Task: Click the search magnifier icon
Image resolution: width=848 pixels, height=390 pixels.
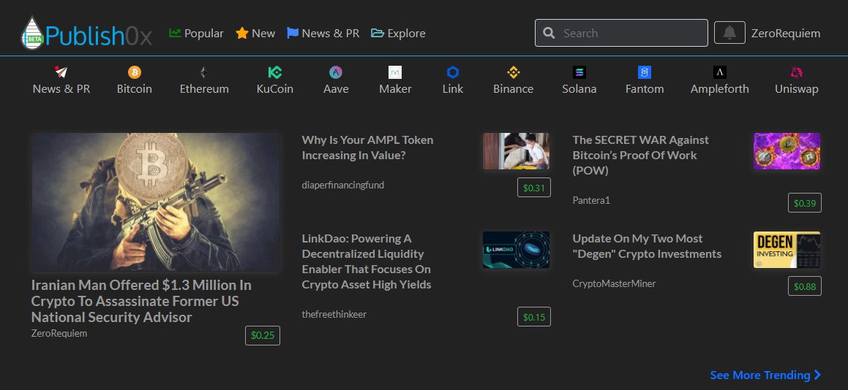Action: [x=549, y=34]
